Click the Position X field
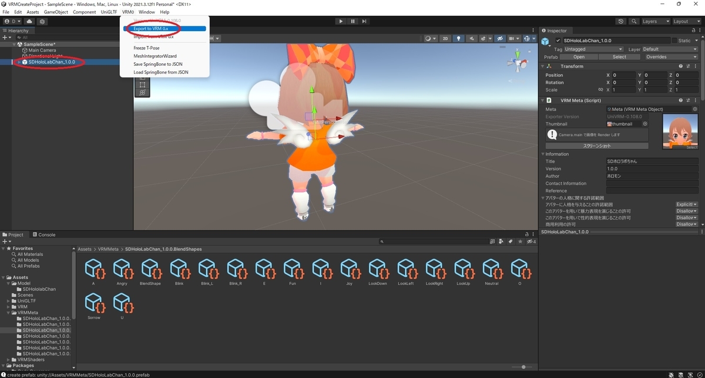This screenshot has width=705, height=378. (624, 75)
